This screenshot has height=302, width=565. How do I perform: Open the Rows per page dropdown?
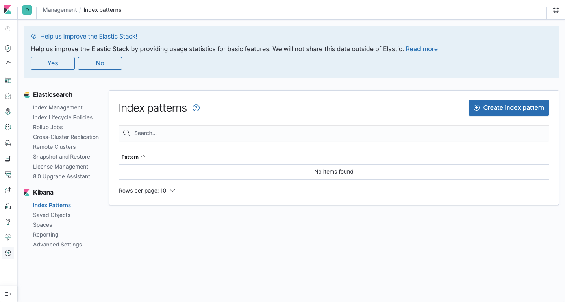pos(147,191)
